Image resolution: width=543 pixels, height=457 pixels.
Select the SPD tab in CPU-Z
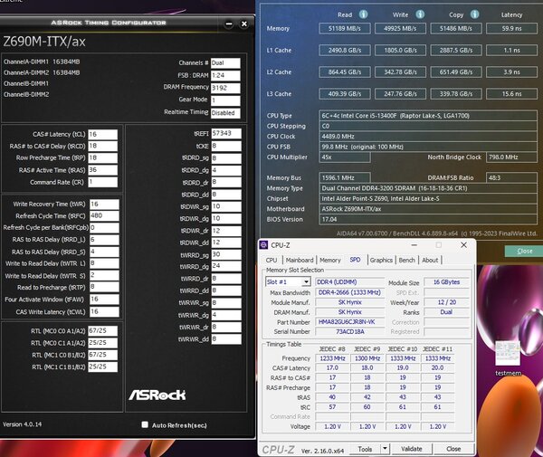355,260
